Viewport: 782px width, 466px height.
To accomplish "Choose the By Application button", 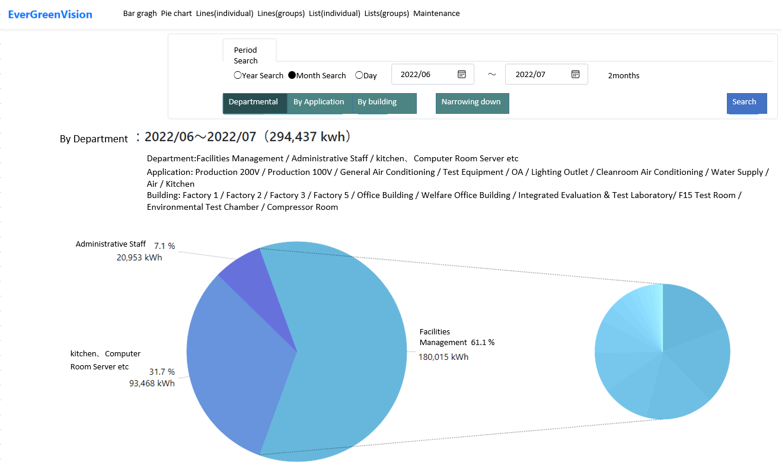I will (320, 103).
